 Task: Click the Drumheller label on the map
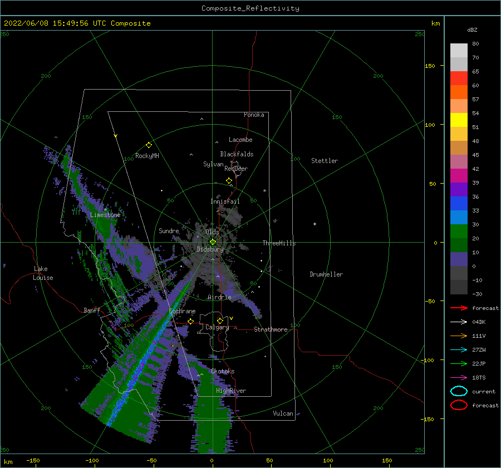pyautogui.click(x=326, y=274)
